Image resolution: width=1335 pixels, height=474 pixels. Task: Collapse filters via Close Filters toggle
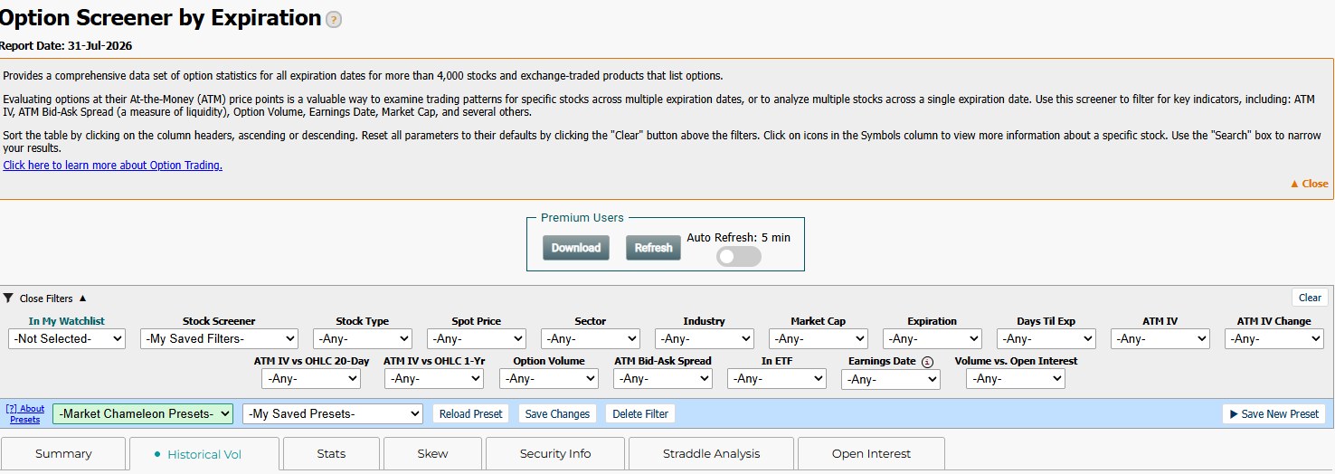click(x=53, y=299)
